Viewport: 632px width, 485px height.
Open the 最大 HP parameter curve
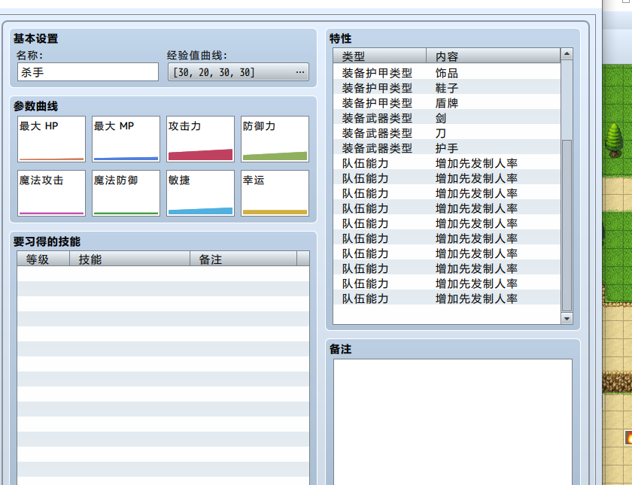coord(52,139)
